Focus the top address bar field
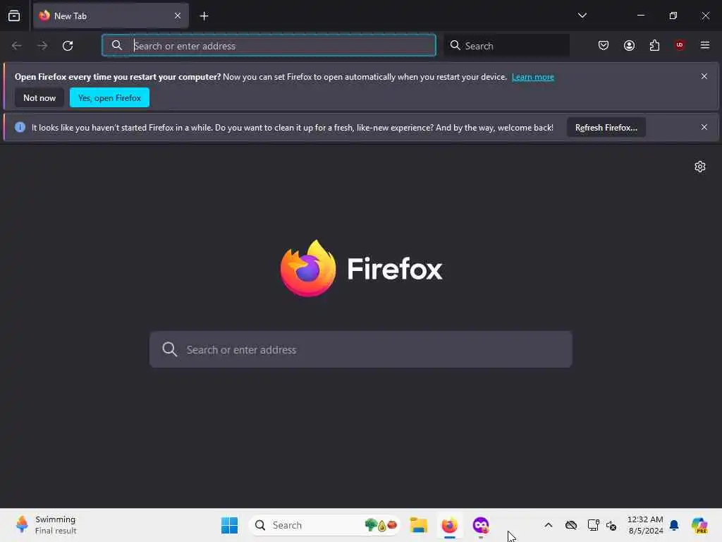This screenshot has height=542, width=722. (269, 46)
